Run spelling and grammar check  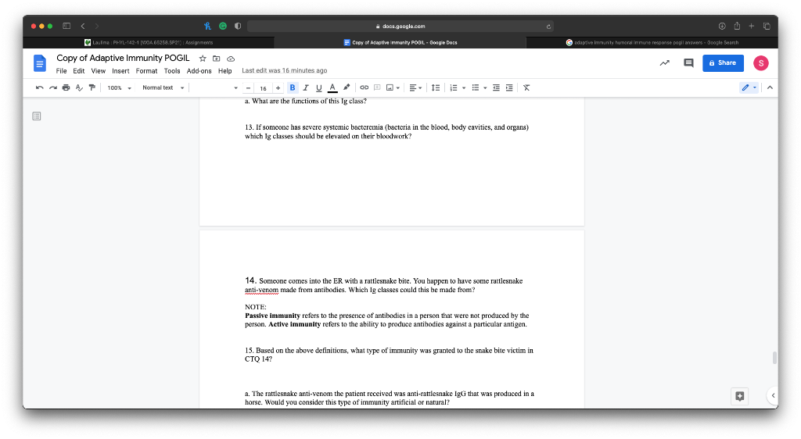pos(79,87)
